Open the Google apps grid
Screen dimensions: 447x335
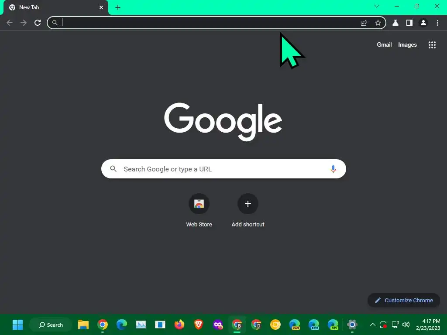(432, 45)
